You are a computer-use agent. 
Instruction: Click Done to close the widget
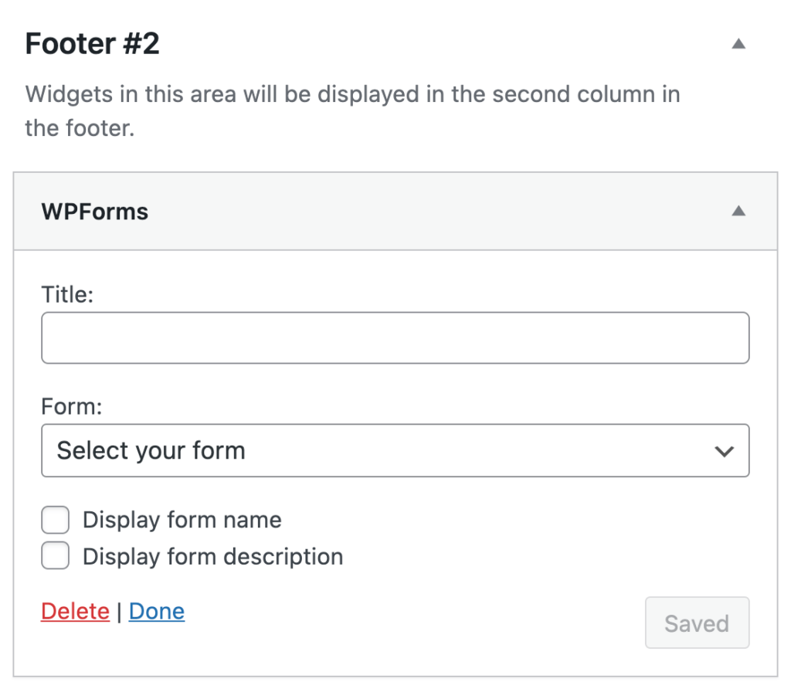pyautogui.click(x=157, y=611)
